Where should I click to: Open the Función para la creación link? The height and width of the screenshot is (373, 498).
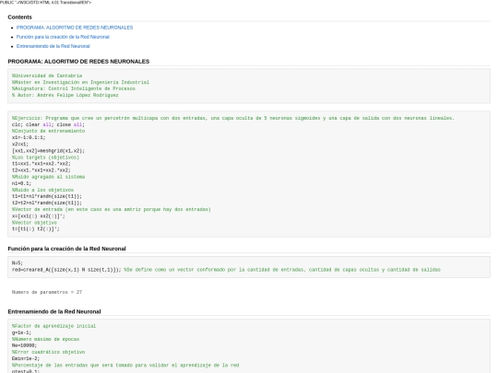coord(63,37)
